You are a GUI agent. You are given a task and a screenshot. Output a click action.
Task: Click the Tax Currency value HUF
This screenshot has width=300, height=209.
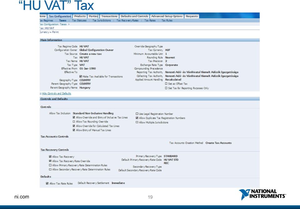(x=168, y=50)
